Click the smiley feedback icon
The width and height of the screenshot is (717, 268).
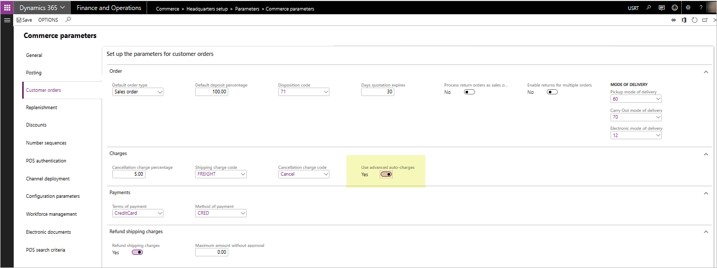click(675, 8)
